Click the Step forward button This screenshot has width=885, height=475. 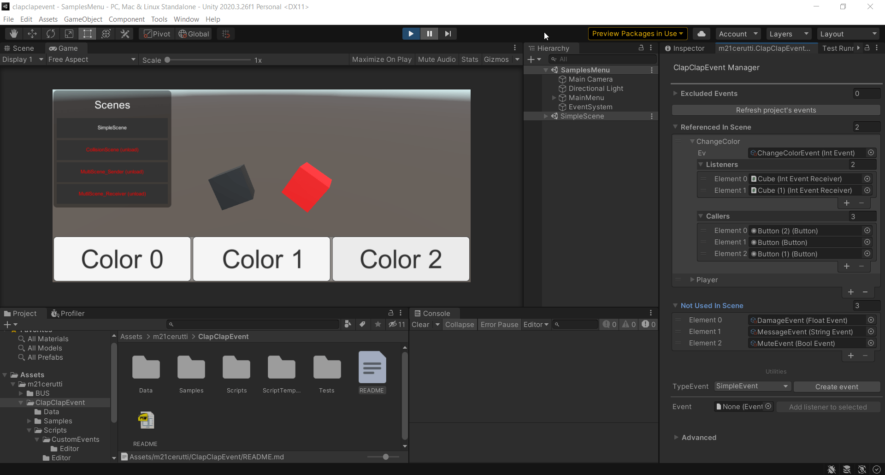tap(448, 34)
